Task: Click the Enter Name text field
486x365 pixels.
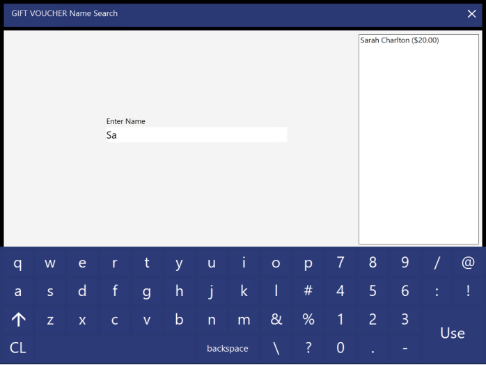Action: click(x=196, y=135)
